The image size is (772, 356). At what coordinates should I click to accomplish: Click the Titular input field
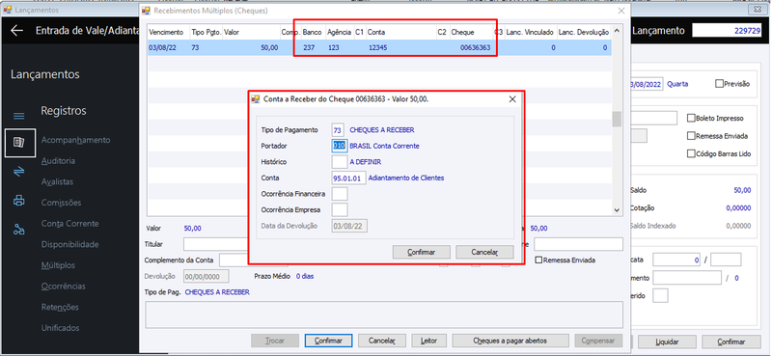[215, 244]
